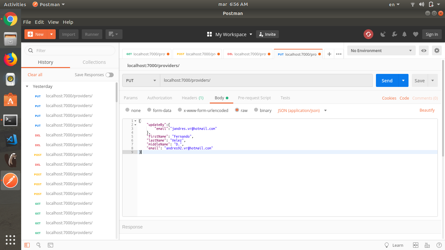Image resolution: width=445 pixels, height=250 pixels.
Task: Collapse the Yesterday history group
Action: [x=27, y=86]
